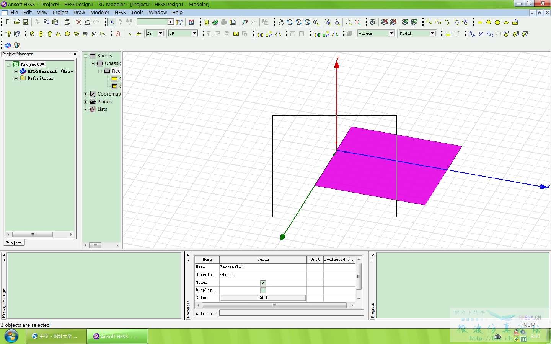551x344 pixels.
Task: Open the XY drawing plane dropdown
Action: tap(161, 34)
